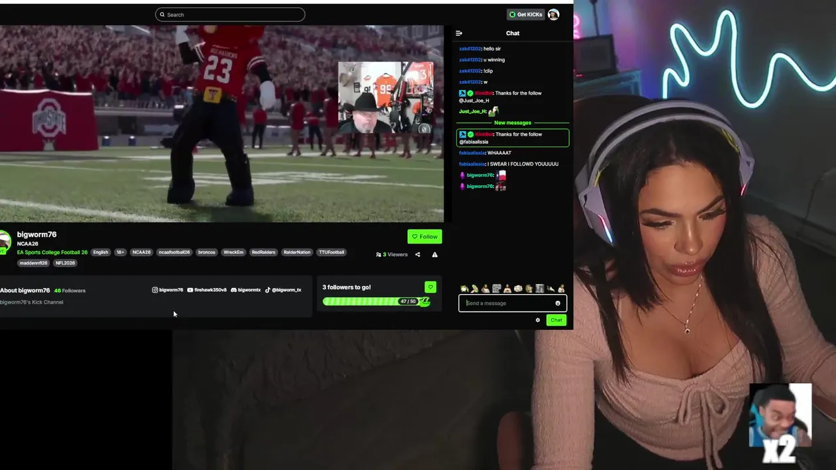The width and height of the screenshot is (836, 470).
Task: Select the broncos tag
Action: pos(206,252)
